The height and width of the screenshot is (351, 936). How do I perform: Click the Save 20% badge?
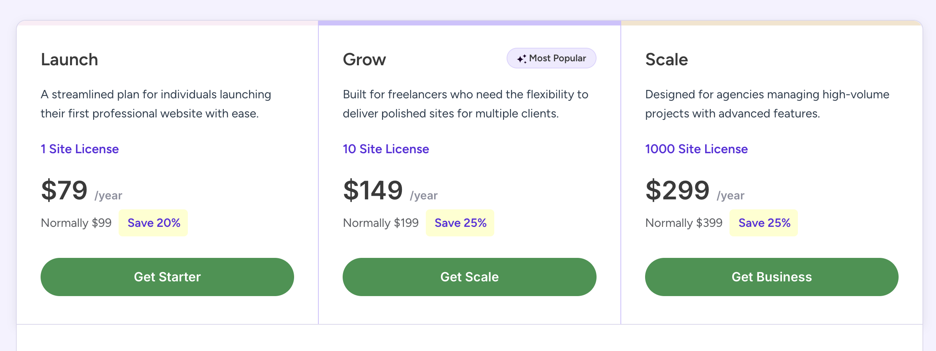(154, 223)
